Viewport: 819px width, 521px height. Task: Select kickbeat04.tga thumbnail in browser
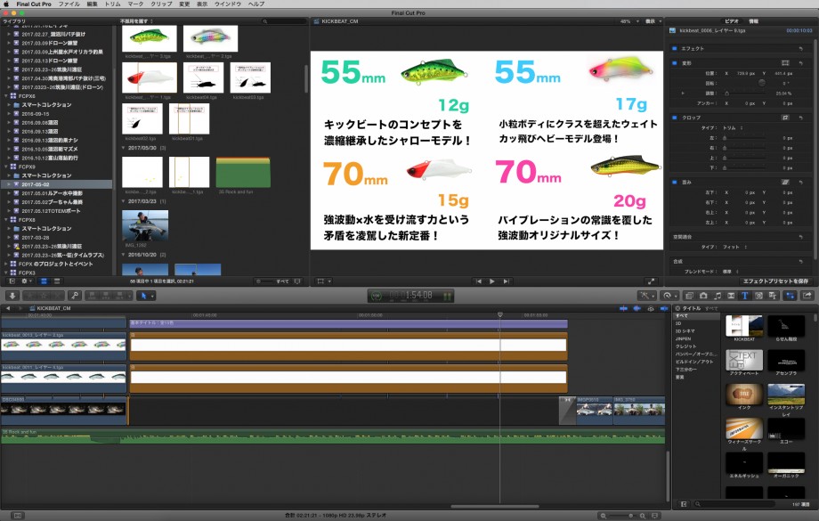coord(204,77)
